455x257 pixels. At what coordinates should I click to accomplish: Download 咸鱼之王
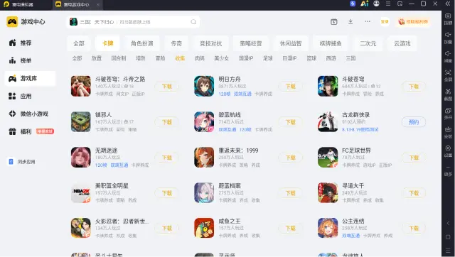coord(291,229)
